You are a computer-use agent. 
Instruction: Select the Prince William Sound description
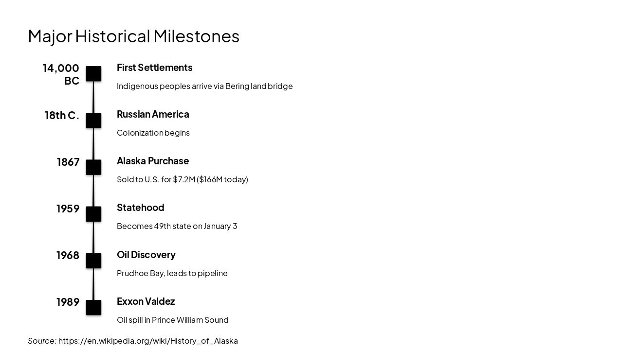click(x=172, y=320)
